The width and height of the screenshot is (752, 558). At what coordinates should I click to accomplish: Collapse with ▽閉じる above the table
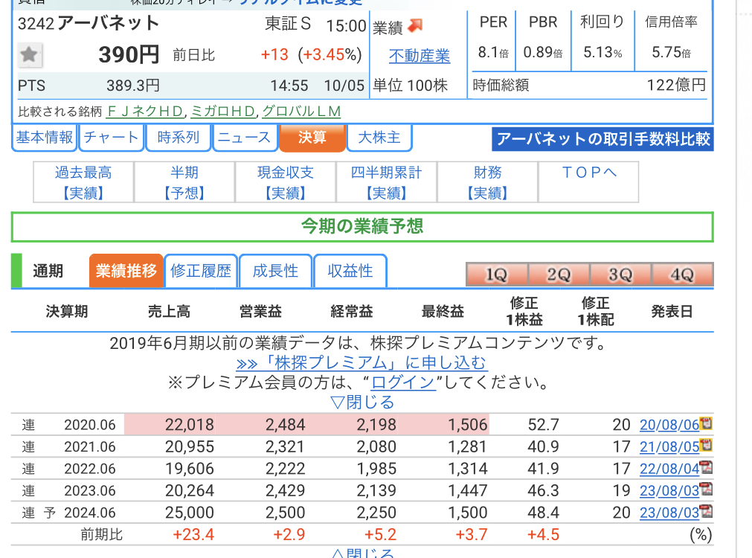click(362, 402)
